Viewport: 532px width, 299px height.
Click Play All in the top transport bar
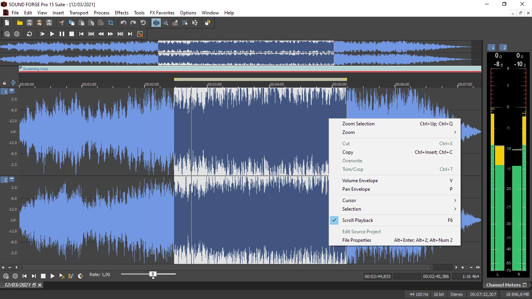42,34
